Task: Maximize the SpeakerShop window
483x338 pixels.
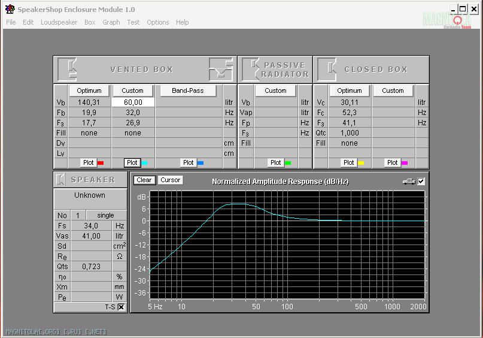Action: (463, 9)
